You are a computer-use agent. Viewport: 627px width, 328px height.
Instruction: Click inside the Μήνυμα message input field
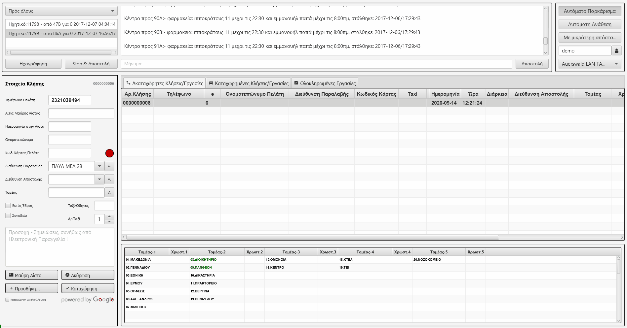tap(297, 63)
